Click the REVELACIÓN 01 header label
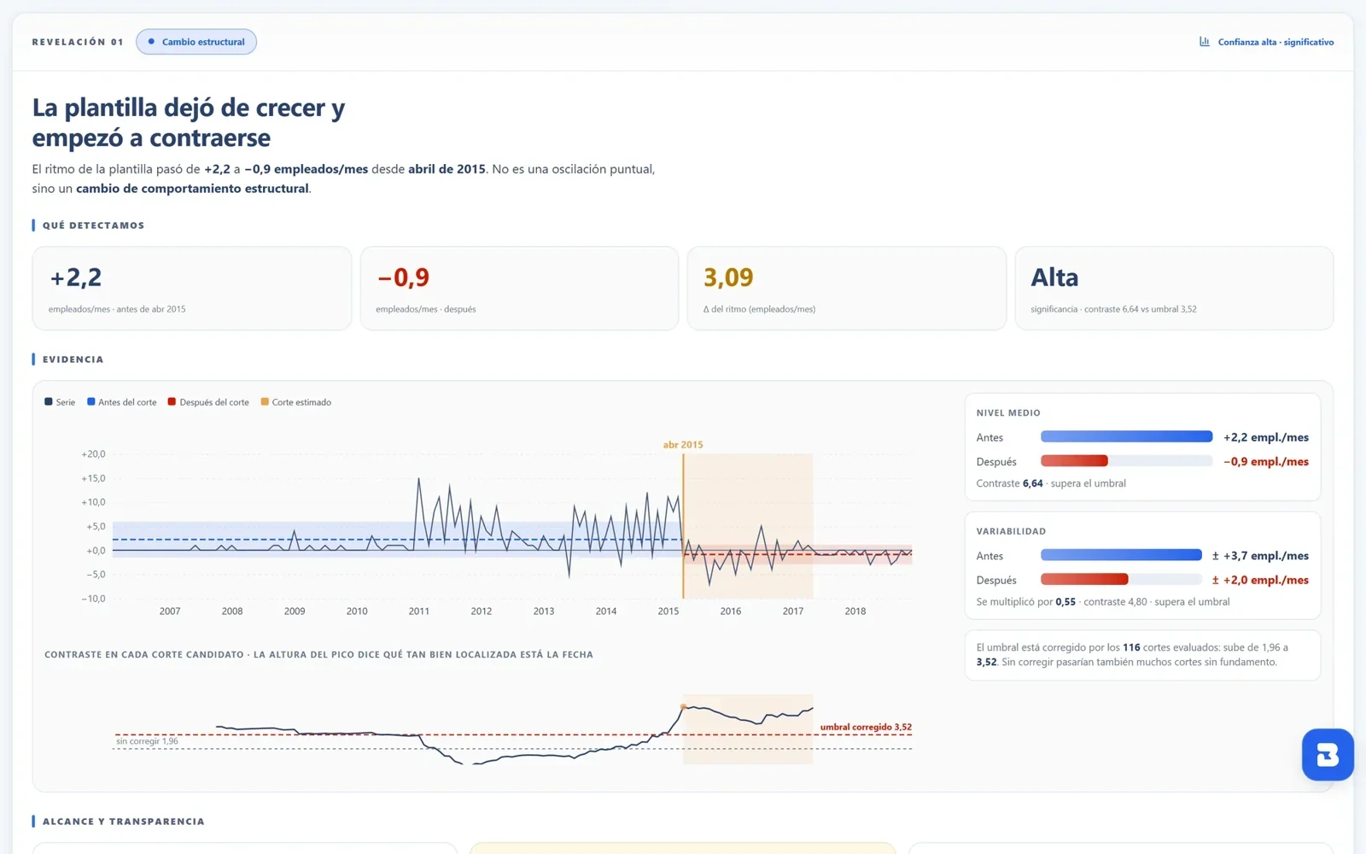The image size is (1366, 854). 78,42
